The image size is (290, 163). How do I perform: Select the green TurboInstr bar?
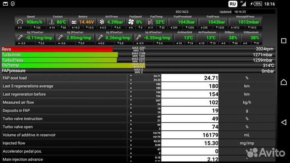click(59, 54)
